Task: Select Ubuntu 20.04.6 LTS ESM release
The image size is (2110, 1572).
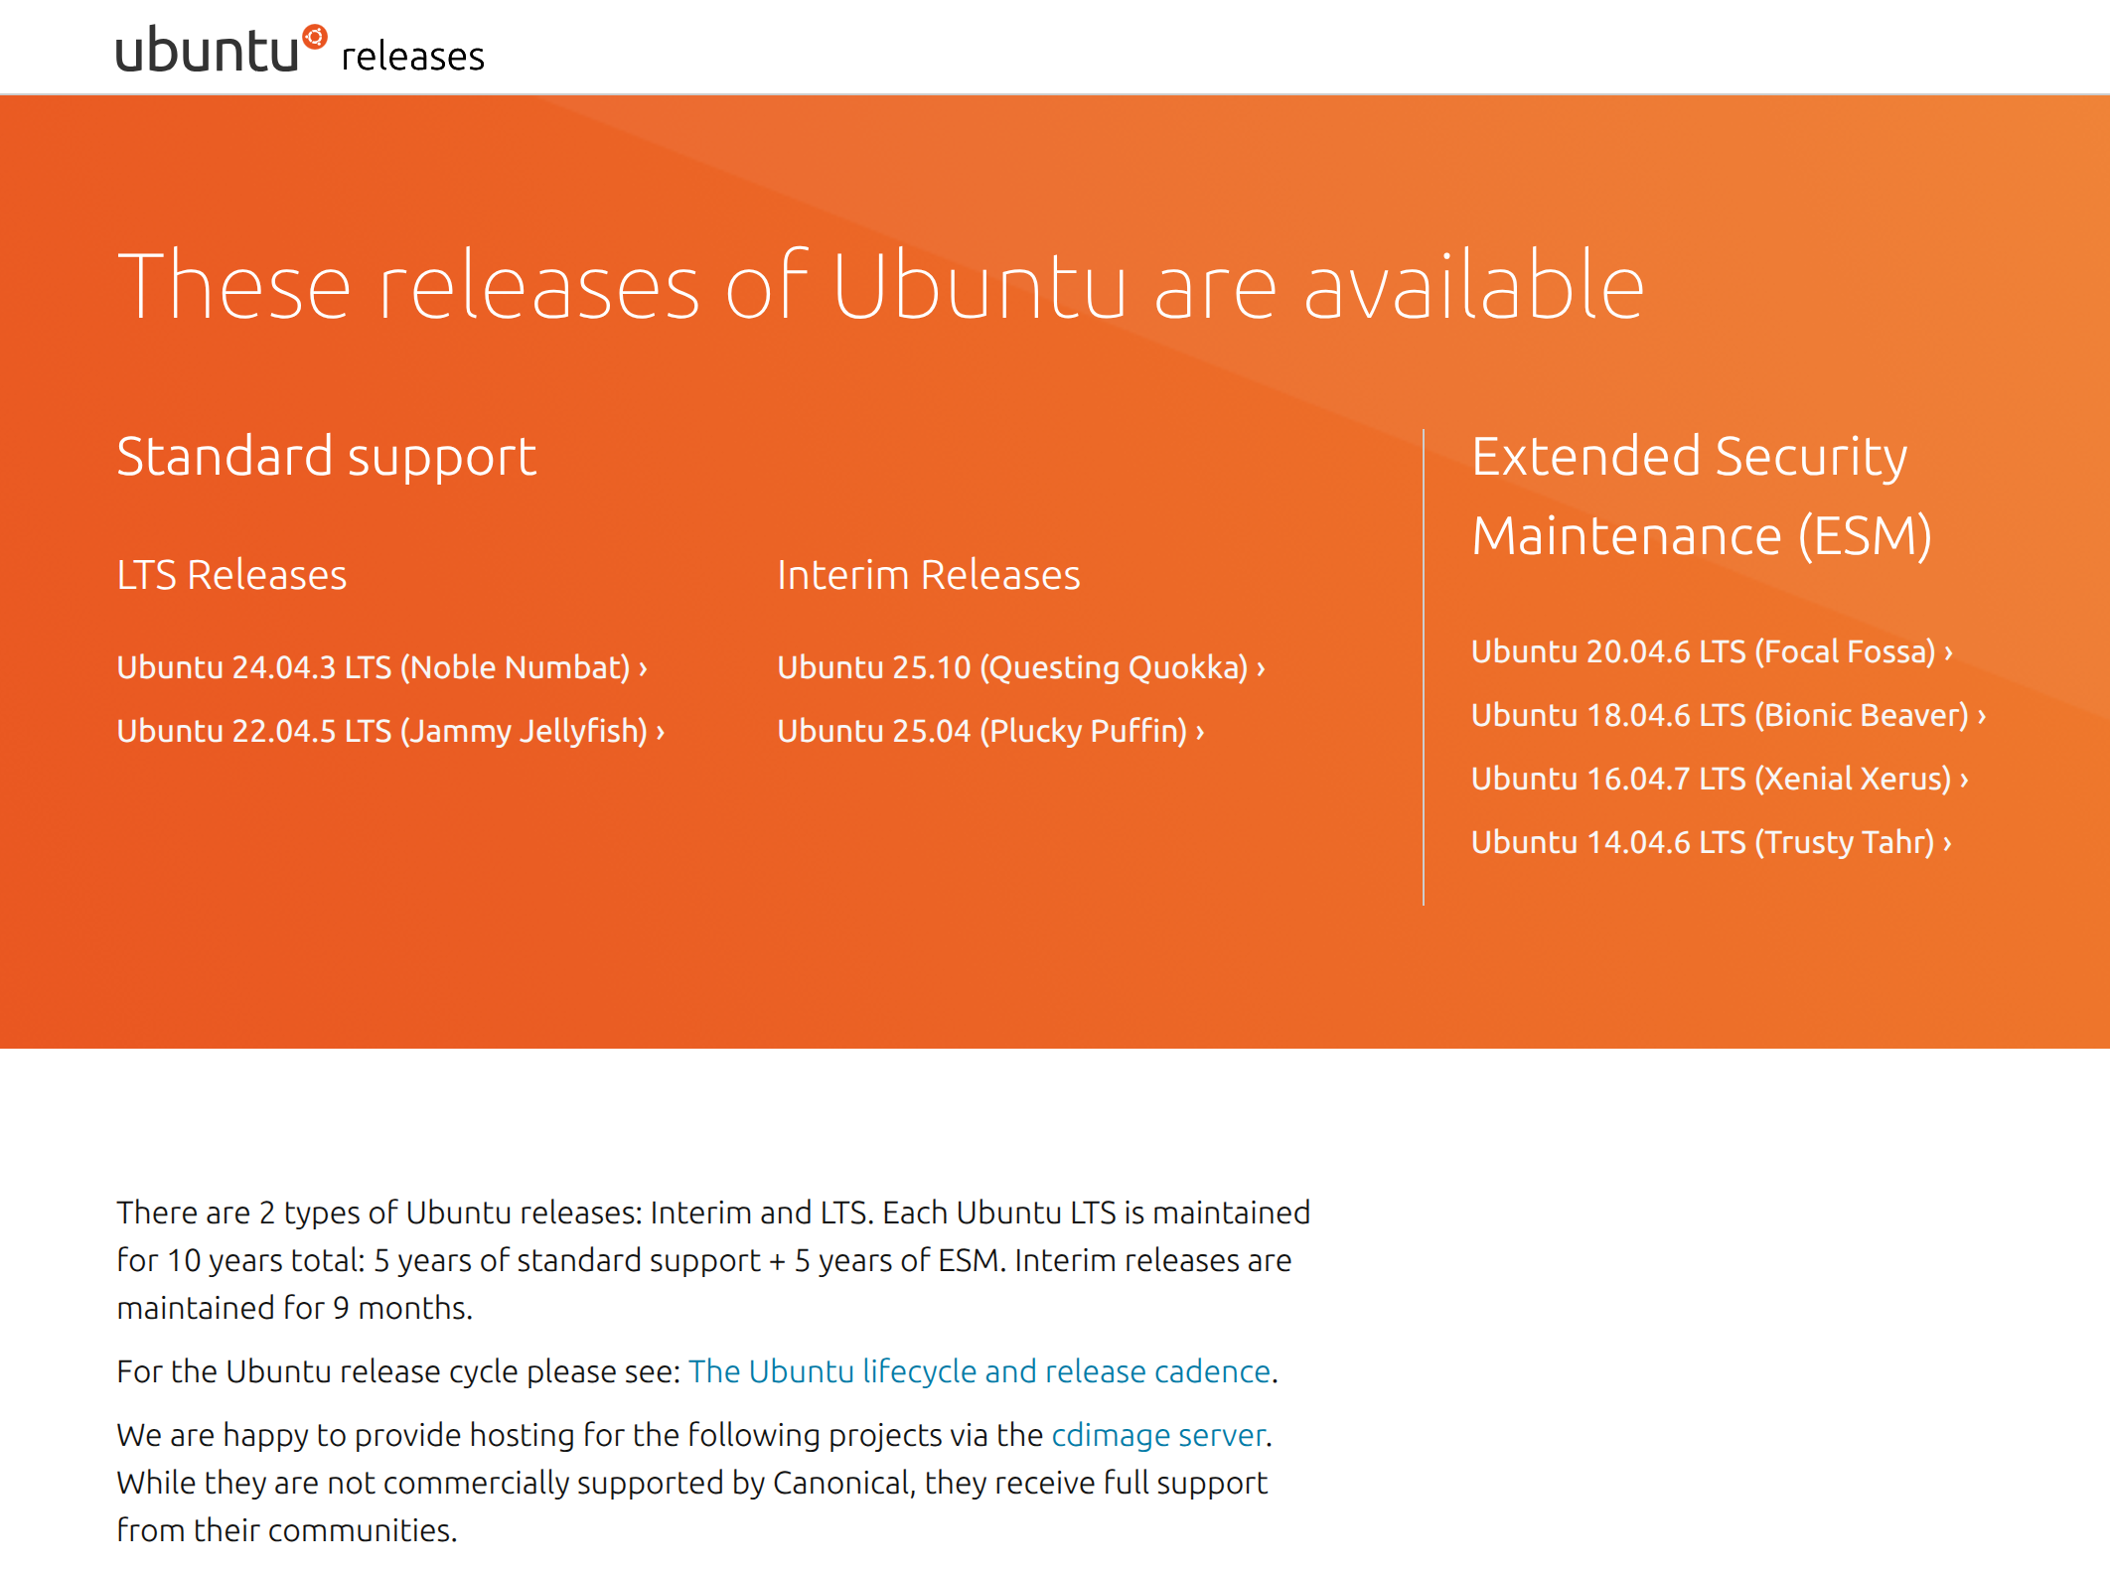Action: pyautogui.click(x=1703, y=651)
